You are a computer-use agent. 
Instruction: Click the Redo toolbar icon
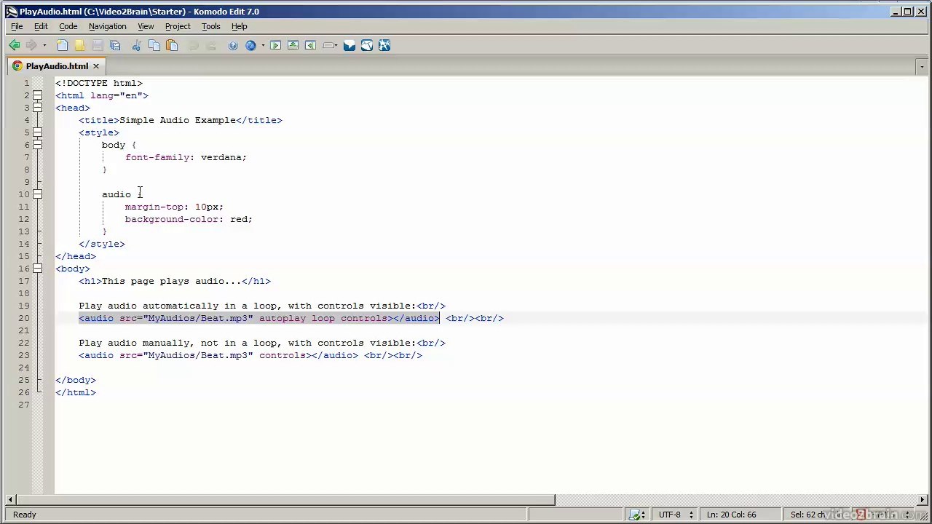tap(210, 46)
